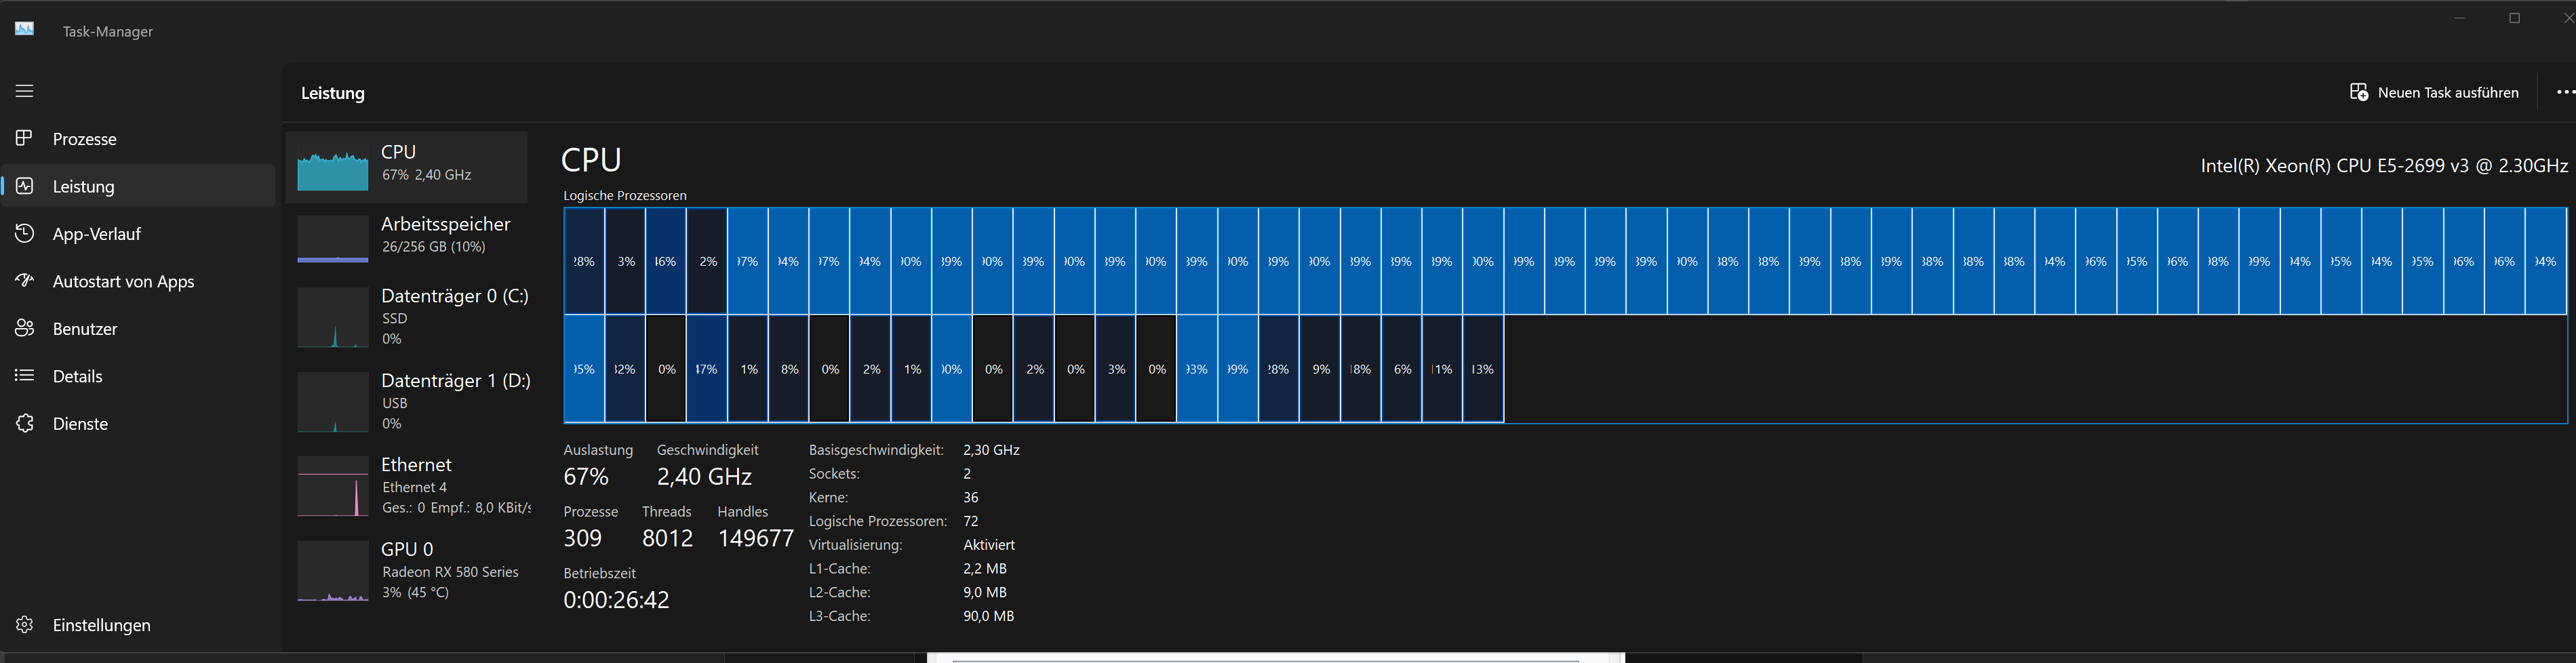
Task: Open the hamburger navigation menu
Action: click(25, 91)
